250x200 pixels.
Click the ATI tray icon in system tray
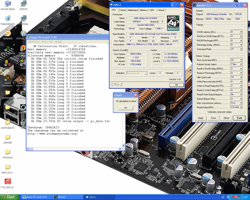tap(235, 197)
